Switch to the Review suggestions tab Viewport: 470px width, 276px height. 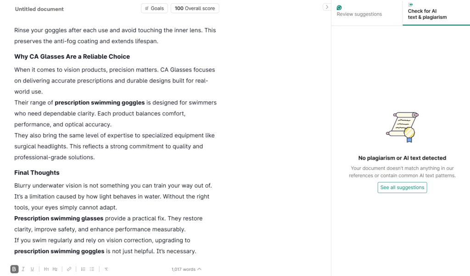point(359,14)
